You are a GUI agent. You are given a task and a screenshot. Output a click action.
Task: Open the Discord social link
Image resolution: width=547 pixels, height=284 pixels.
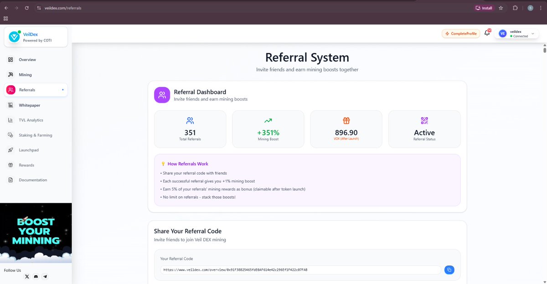pyautogui.click(x=36, y=277)
